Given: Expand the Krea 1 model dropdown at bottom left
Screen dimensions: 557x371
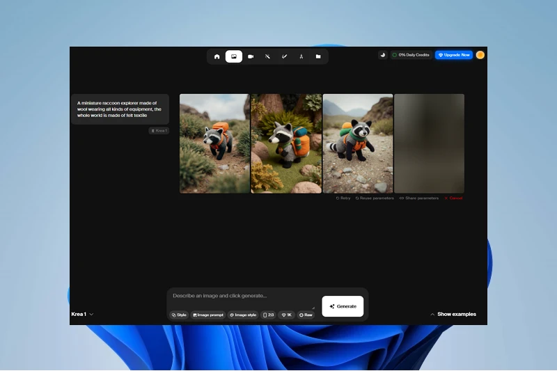Looking at the screenshot, I should [x=82, y=314].
